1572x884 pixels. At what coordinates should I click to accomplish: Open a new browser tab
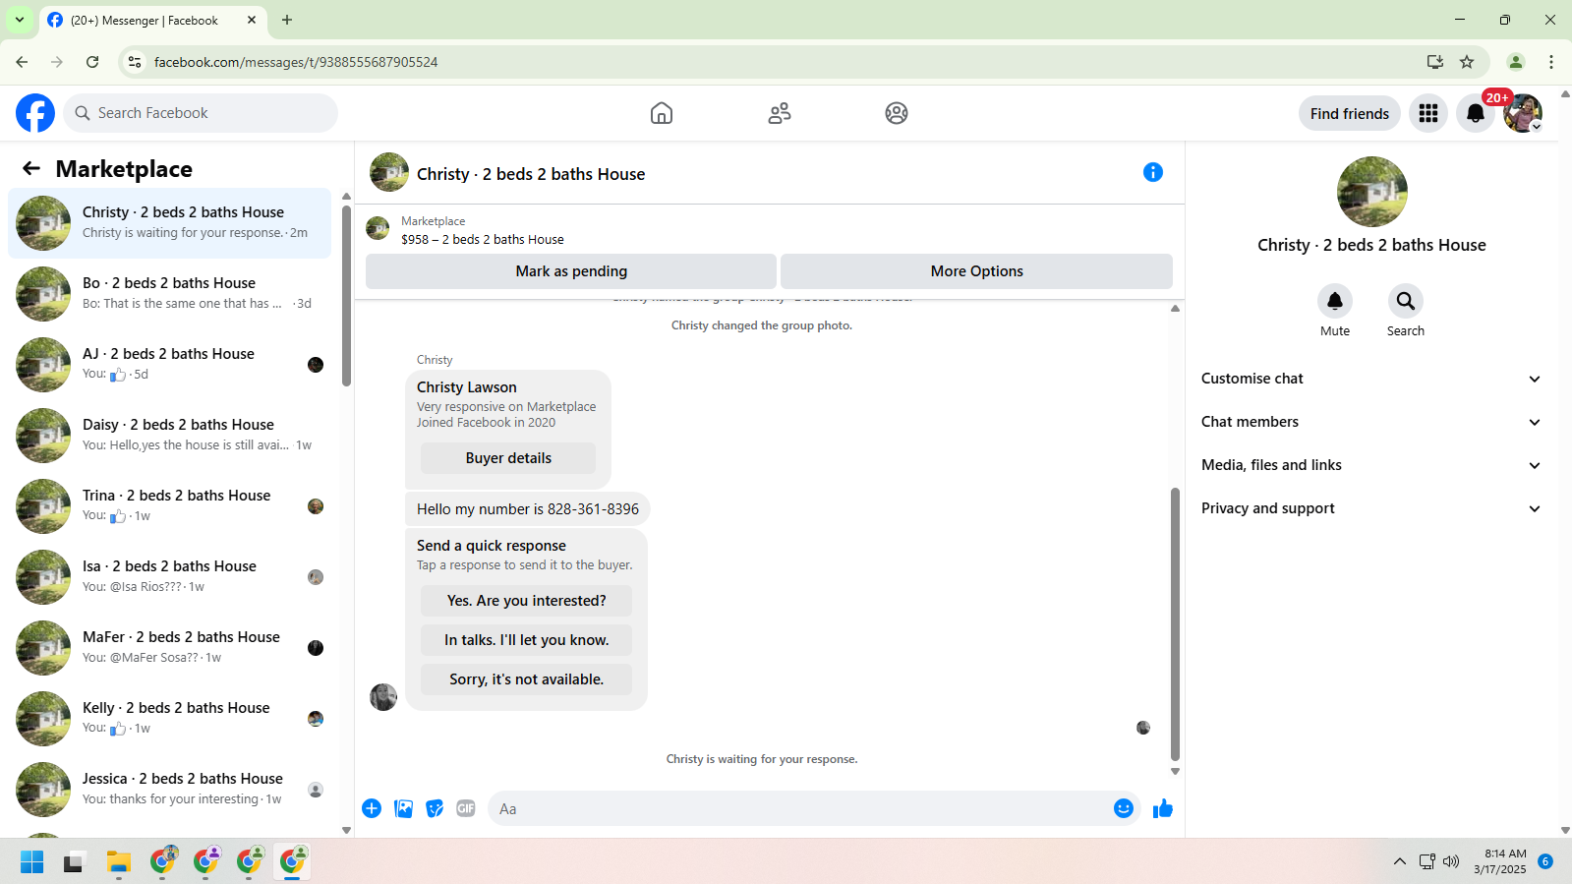pyautogui.click(x=287, y=20)
